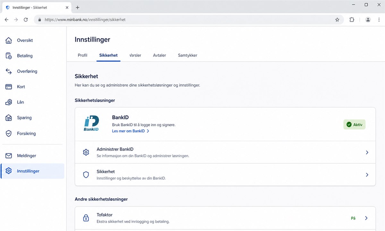Open the browser extensions puzzle icon
Image resolution: width=385 pixels, height=231 pixels.
352,20
